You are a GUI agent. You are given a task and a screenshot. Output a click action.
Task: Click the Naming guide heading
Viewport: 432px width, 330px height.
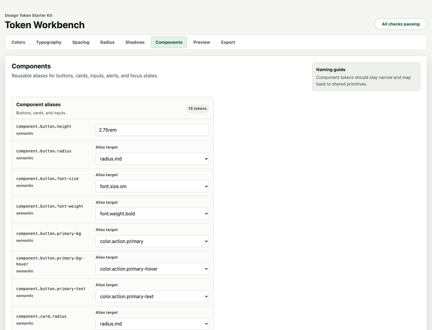point(331,70)
